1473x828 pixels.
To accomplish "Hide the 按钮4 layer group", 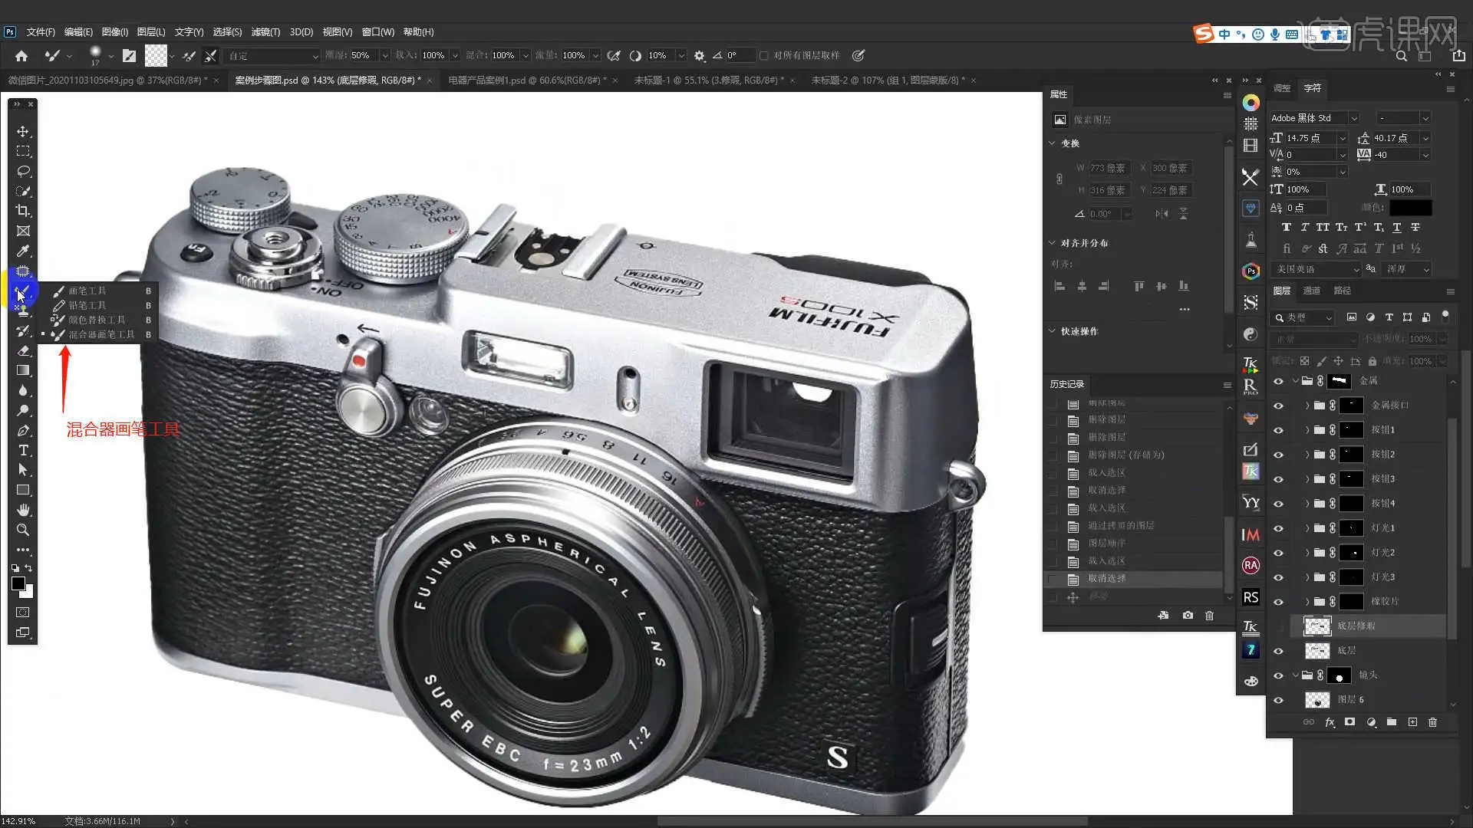I will [1278, 504].
